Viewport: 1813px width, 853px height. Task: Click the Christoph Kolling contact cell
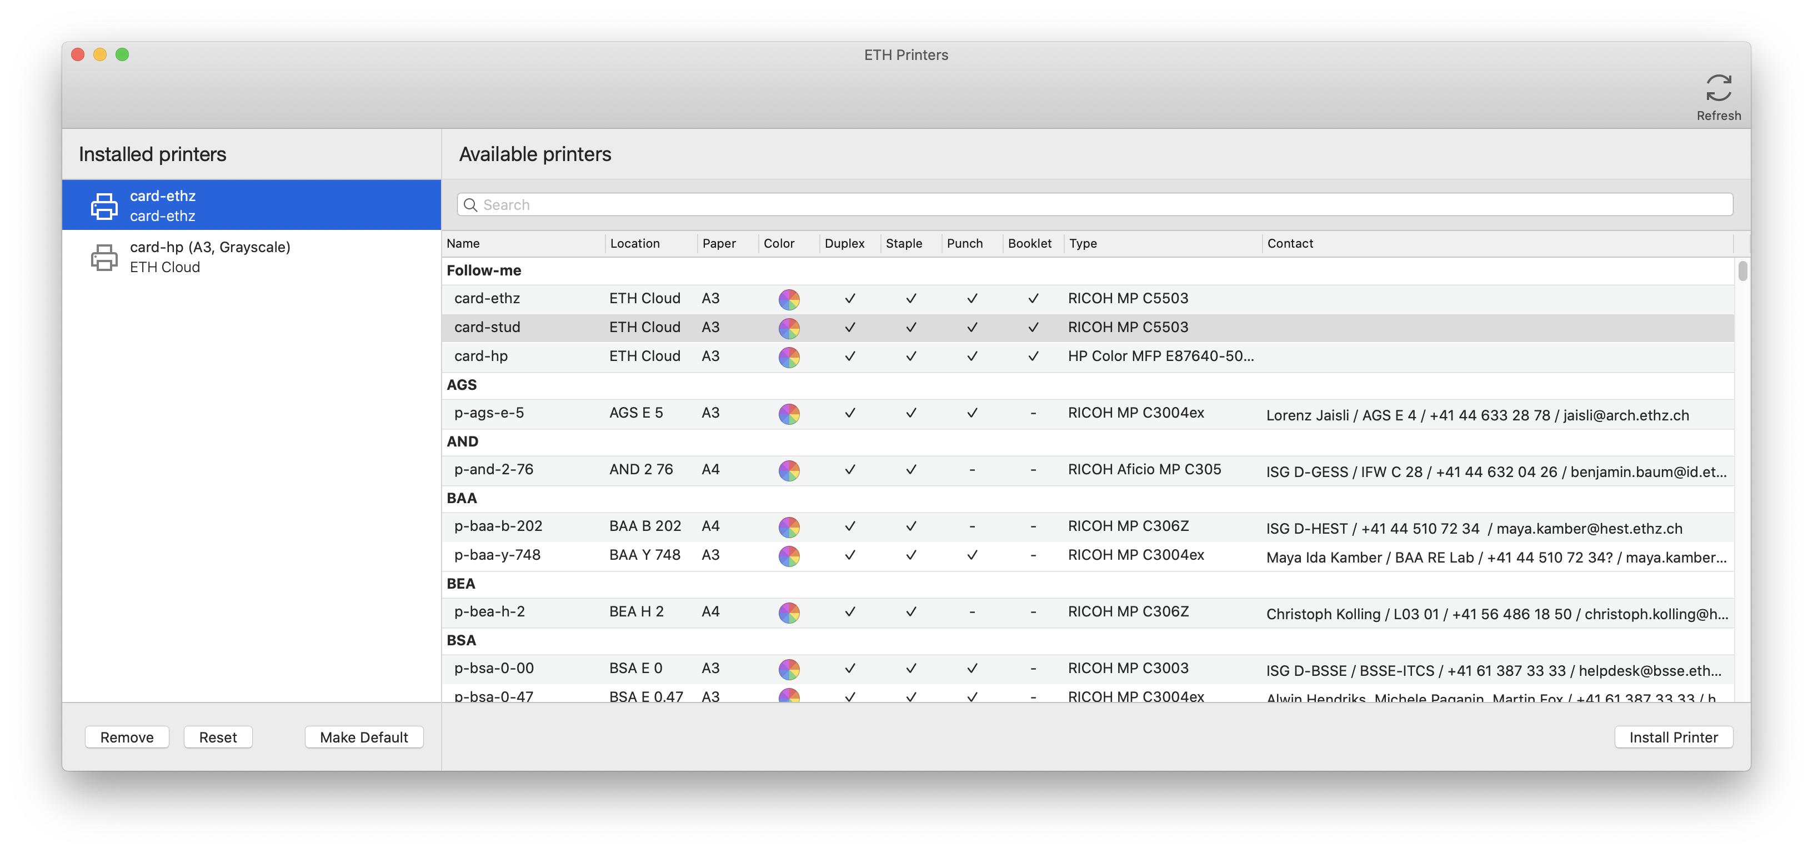pyautogui.click(x=1497, y=614)
